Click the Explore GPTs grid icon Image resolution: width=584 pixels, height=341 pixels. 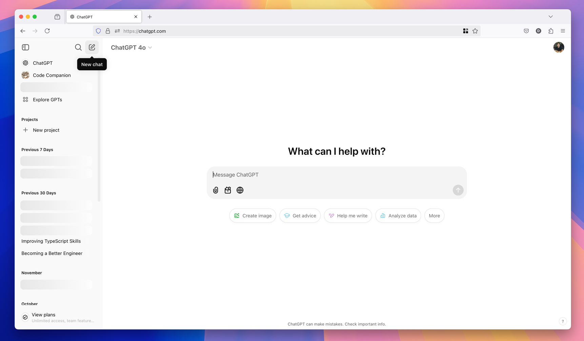point(25,100)
